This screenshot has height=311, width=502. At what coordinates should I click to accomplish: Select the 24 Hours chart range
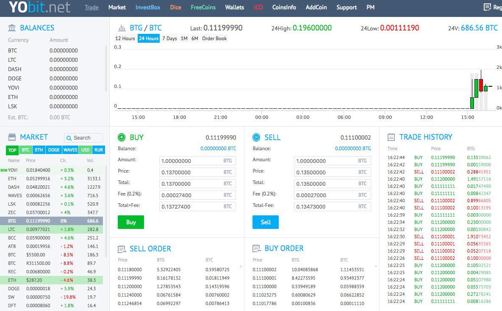(x=149, y=39)
